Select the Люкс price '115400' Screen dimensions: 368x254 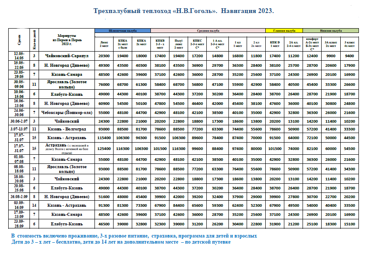click(104, 138)
